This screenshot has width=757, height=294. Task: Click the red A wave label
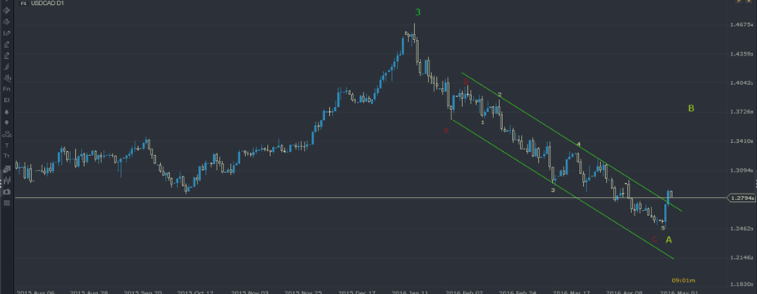coord(446,131)
